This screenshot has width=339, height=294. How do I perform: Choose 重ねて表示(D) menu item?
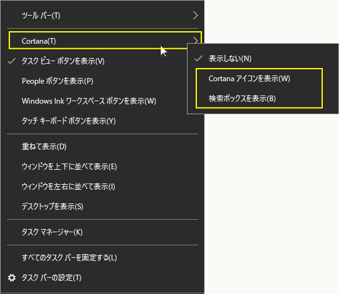point(103,147)
